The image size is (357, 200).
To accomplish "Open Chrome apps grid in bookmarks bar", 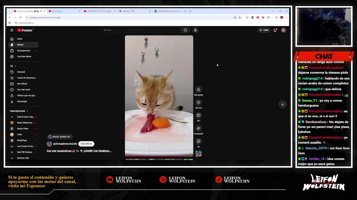I will [9, 23].
